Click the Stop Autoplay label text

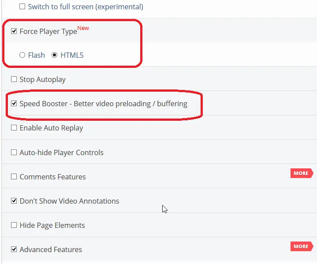(x=42, y=80)
